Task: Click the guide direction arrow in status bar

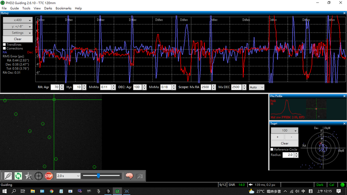Action: pos(251,185)
